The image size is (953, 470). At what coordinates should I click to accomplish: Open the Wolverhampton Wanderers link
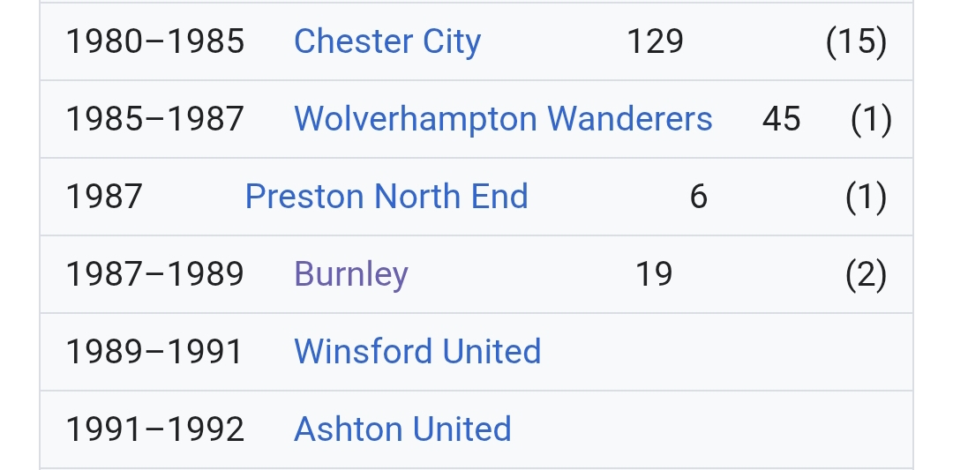[502, 119]
